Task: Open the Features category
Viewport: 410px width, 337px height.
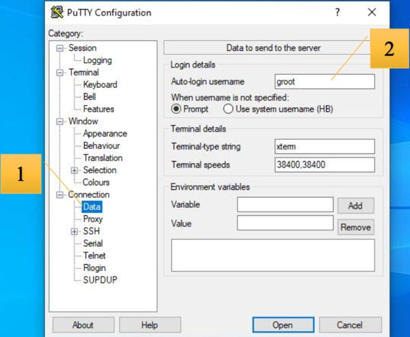Action: (98, 109)
